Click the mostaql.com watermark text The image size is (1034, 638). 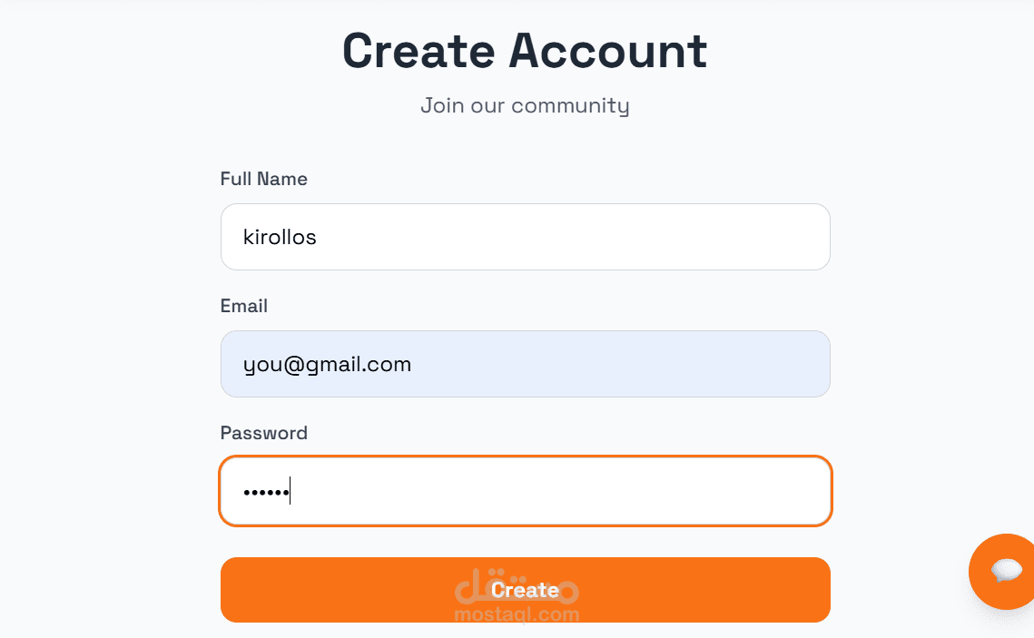point(516,615)
